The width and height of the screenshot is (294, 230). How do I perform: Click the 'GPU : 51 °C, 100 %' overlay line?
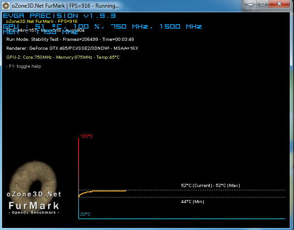coord(102,26)
